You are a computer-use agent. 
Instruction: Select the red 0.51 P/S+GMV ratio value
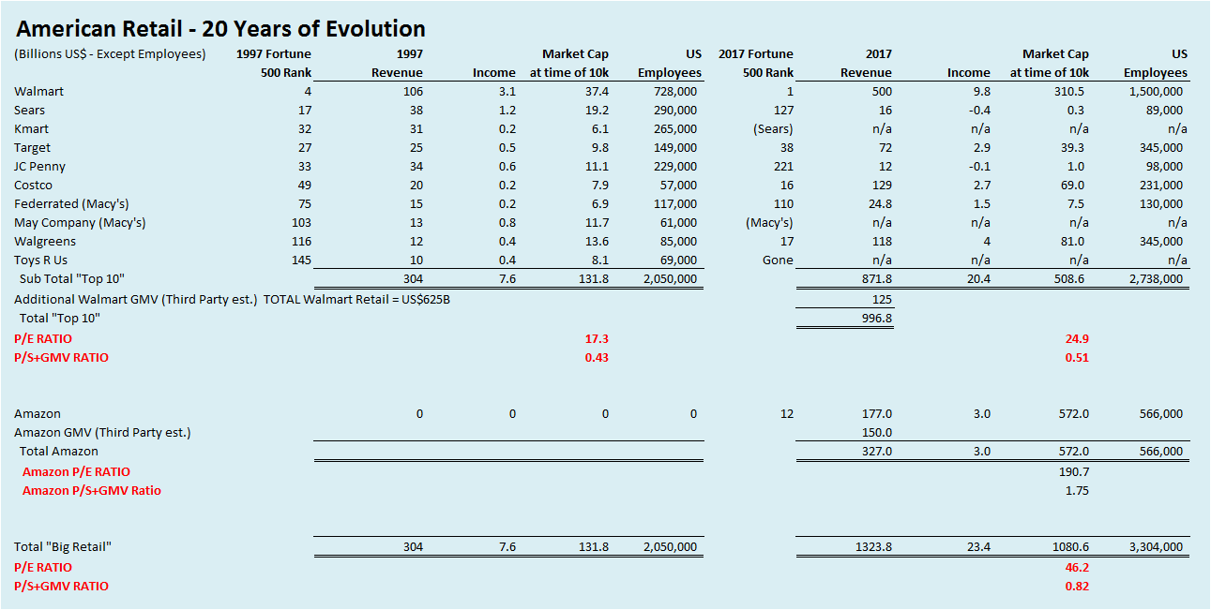tap(1077, 357)
